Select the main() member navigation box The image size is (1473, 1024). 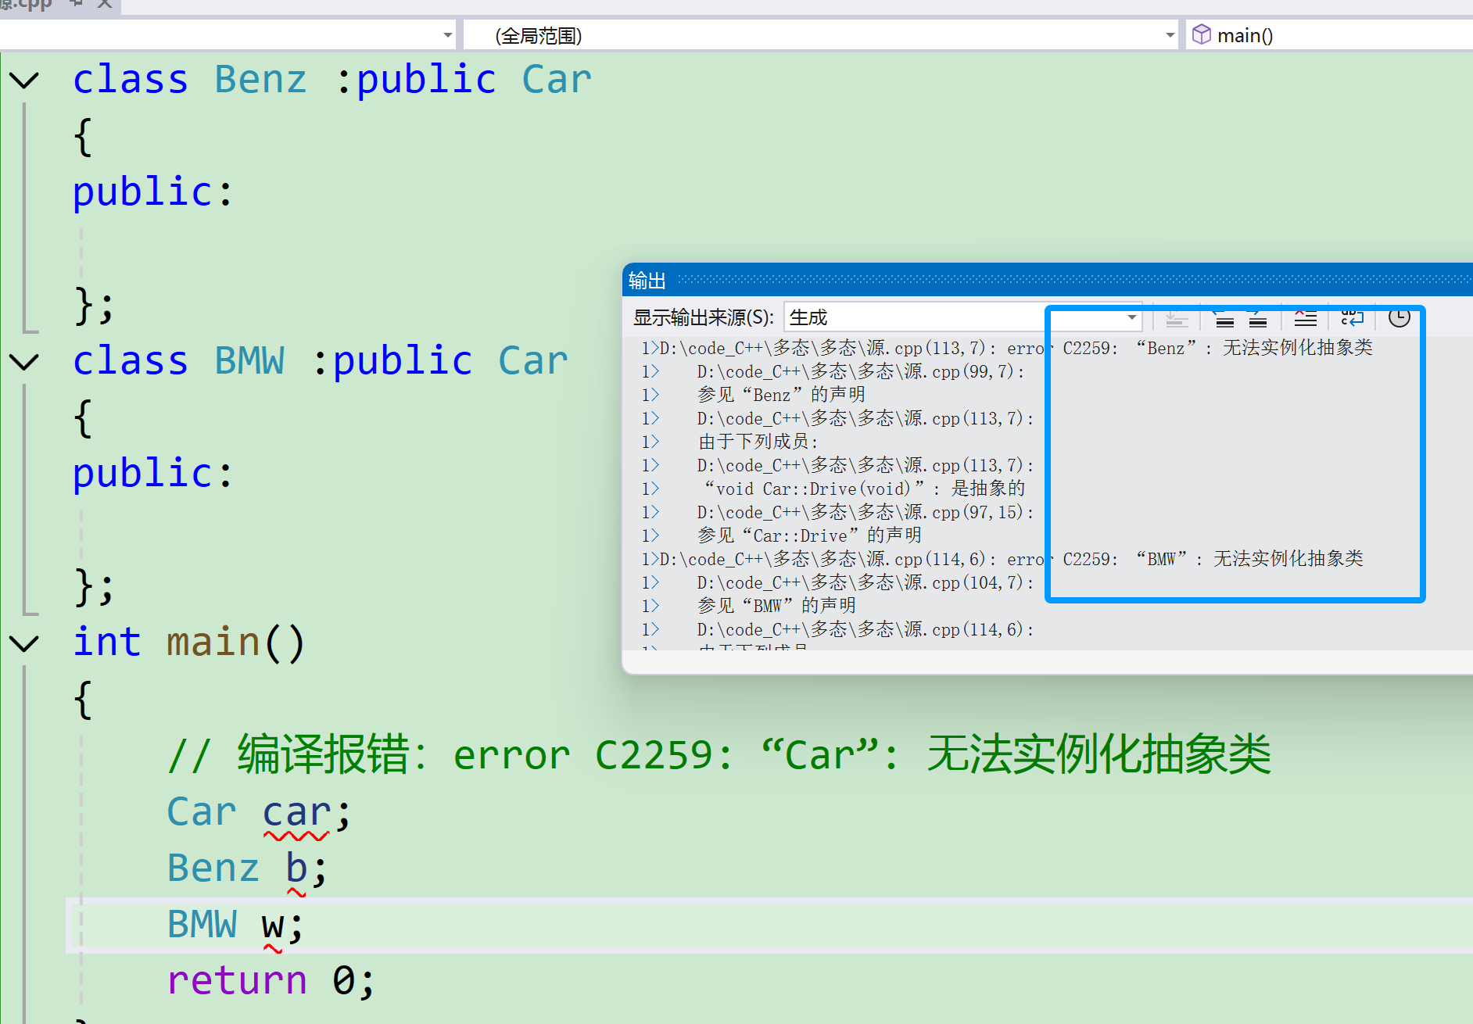(x=1329, y=35)
